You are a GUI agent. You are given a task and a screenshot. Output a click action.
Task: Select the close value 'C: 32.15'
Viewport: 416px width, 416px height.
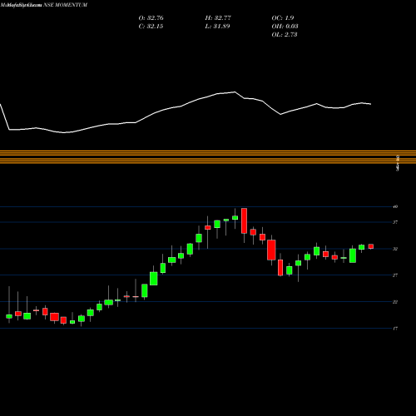[x=151, y=27]
